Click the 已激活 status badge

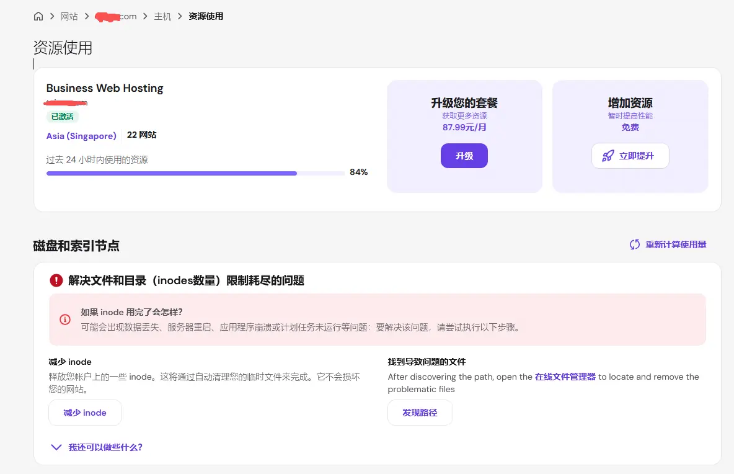(x=62, y=116)
